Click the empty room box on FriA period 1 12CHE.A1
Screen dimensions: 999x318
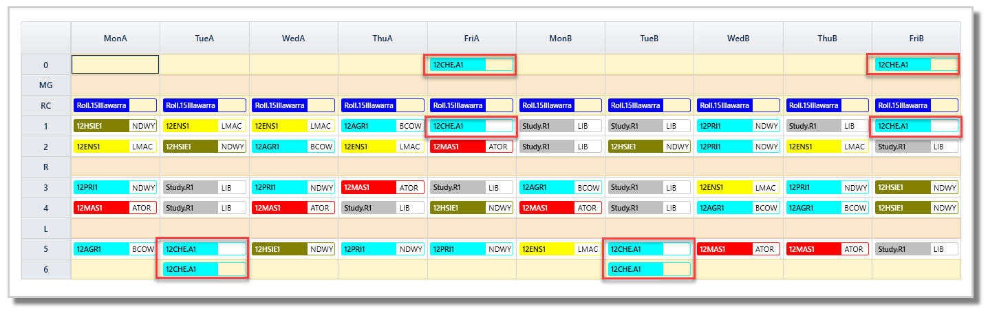(x=499, y=126)
